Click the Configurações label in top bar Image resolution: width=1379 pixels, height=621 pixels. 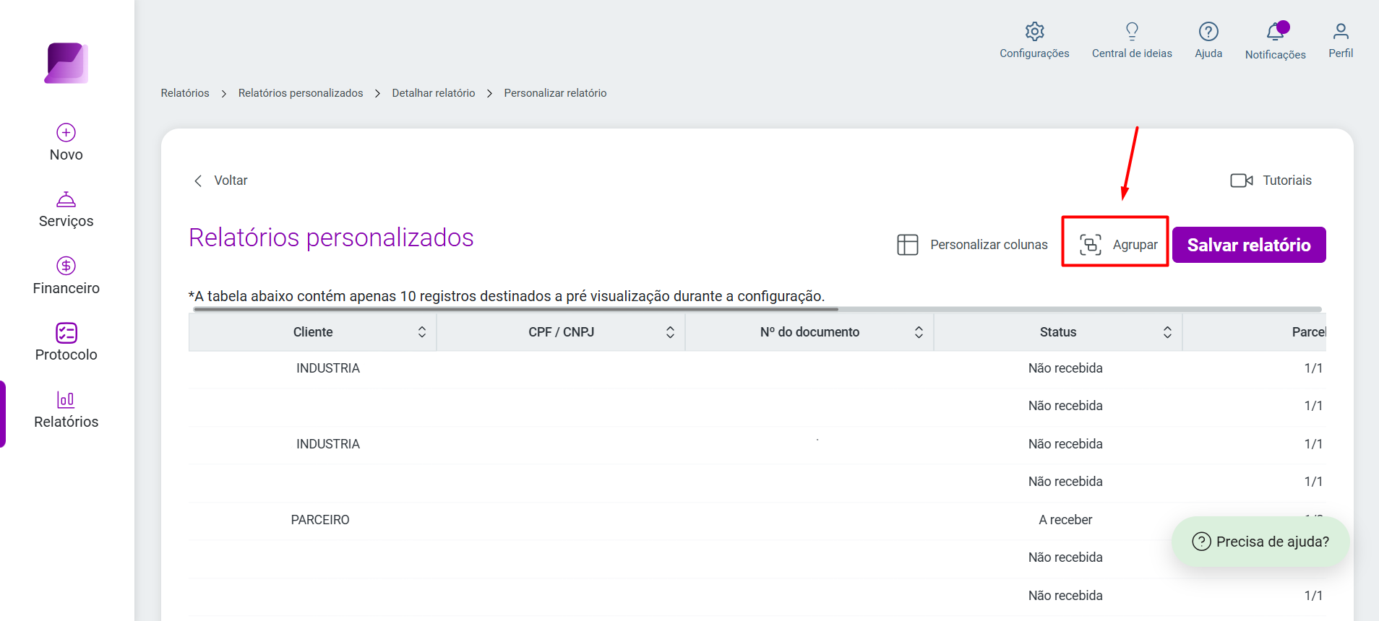pos(1034,53)
